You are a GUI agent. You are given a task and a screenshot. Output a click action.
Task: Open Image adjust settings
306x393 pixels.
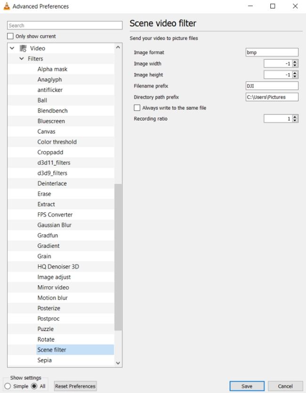coord(54,277)
